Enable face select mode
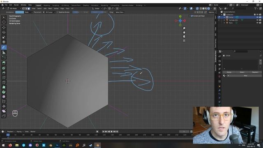The image size is (263, 148). coord(29,8)
